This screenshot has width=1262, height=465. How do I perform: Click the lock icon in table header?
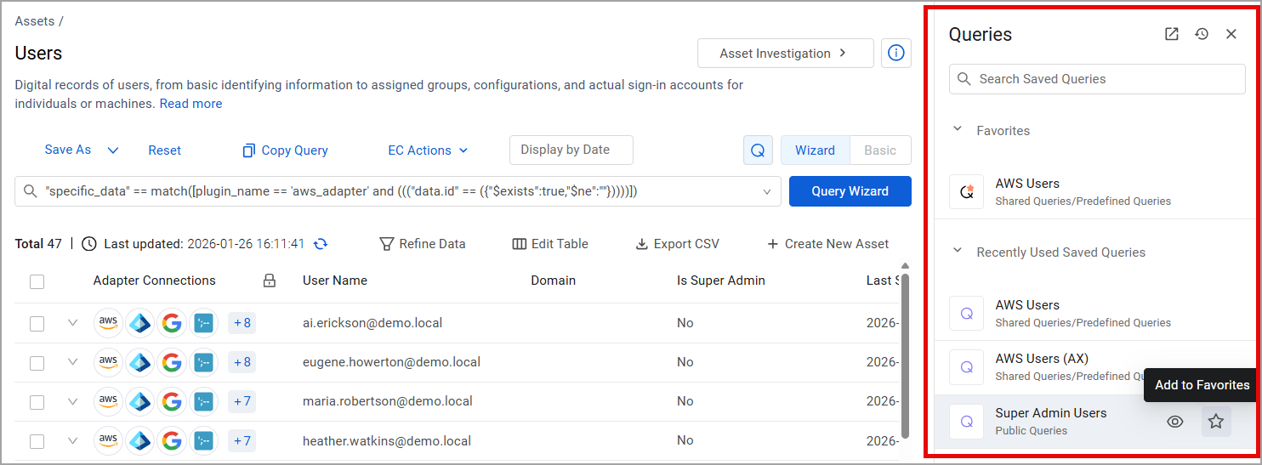pyautogui.click(x=270, y=281)
